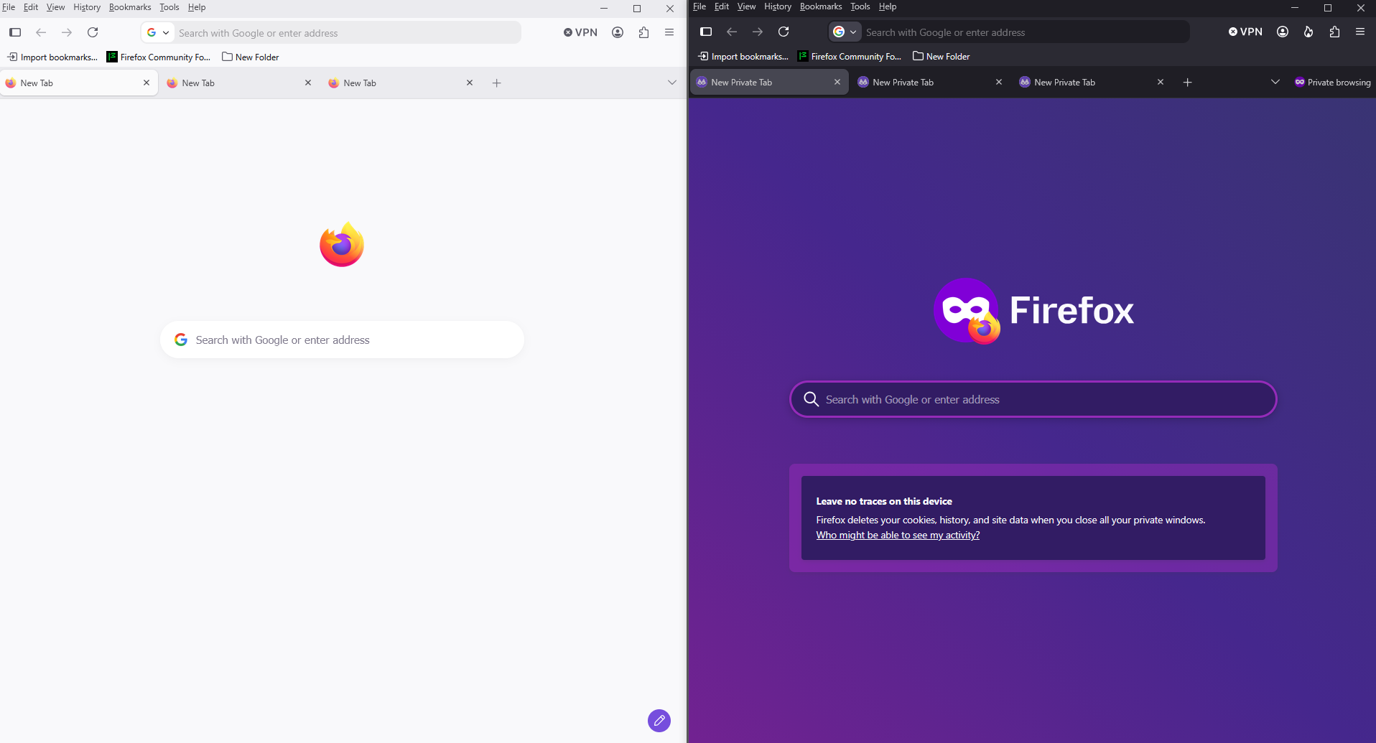The width and height of the screenshot is (1376, 743).
Task: Expand the search engine dropdown in left window
Action: click(x=158, y=32)
